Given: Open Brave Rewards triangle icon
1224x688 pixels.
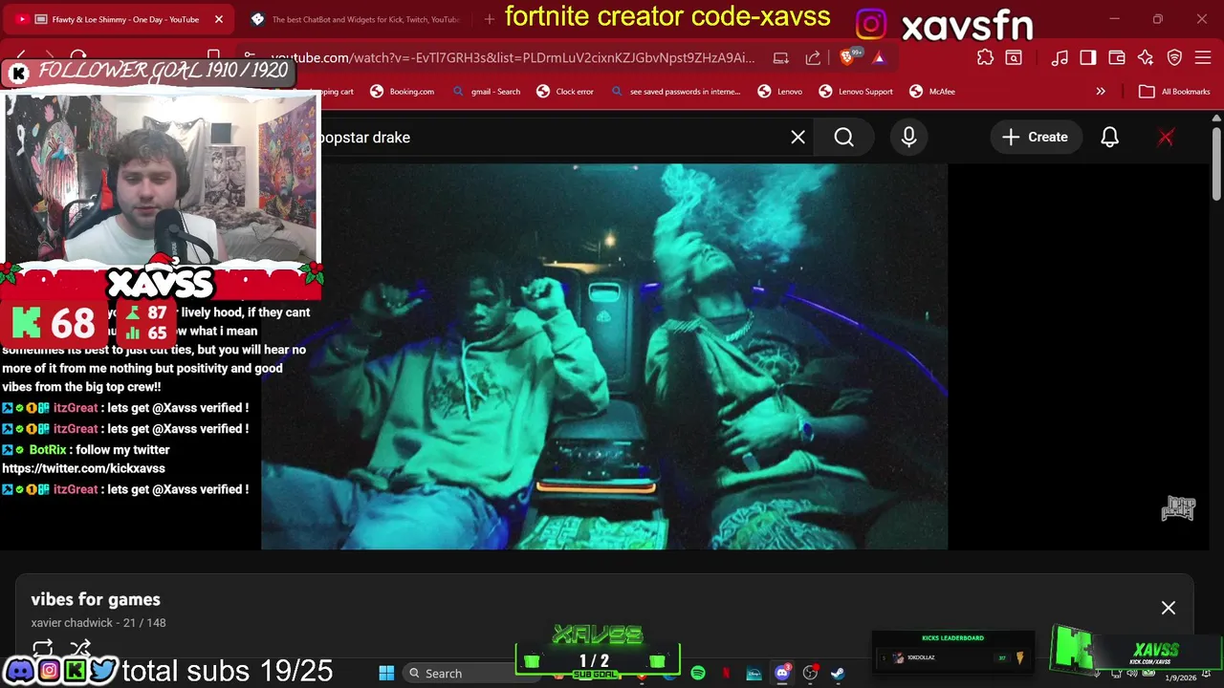Looking at the screenshot, I should tap(879, 58).
